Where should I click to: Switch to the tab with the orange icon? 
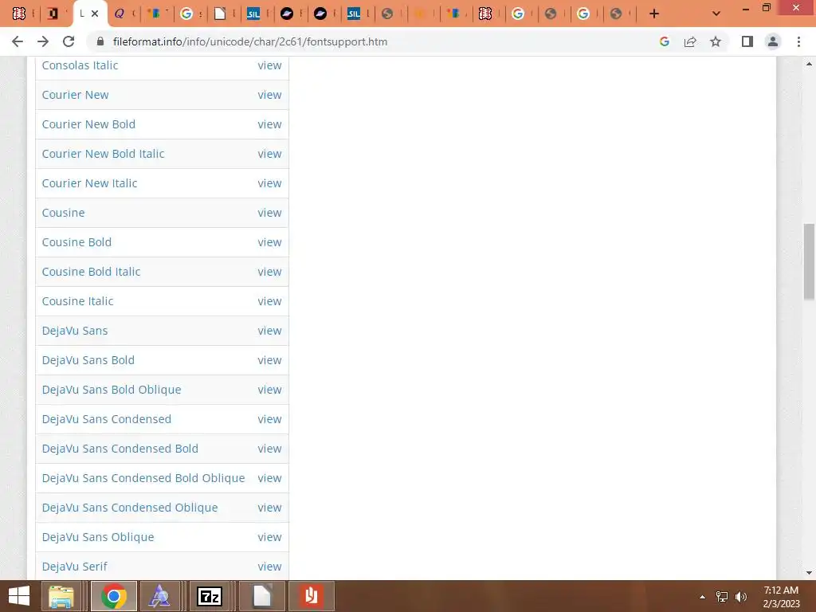click(x=421, y=14)
